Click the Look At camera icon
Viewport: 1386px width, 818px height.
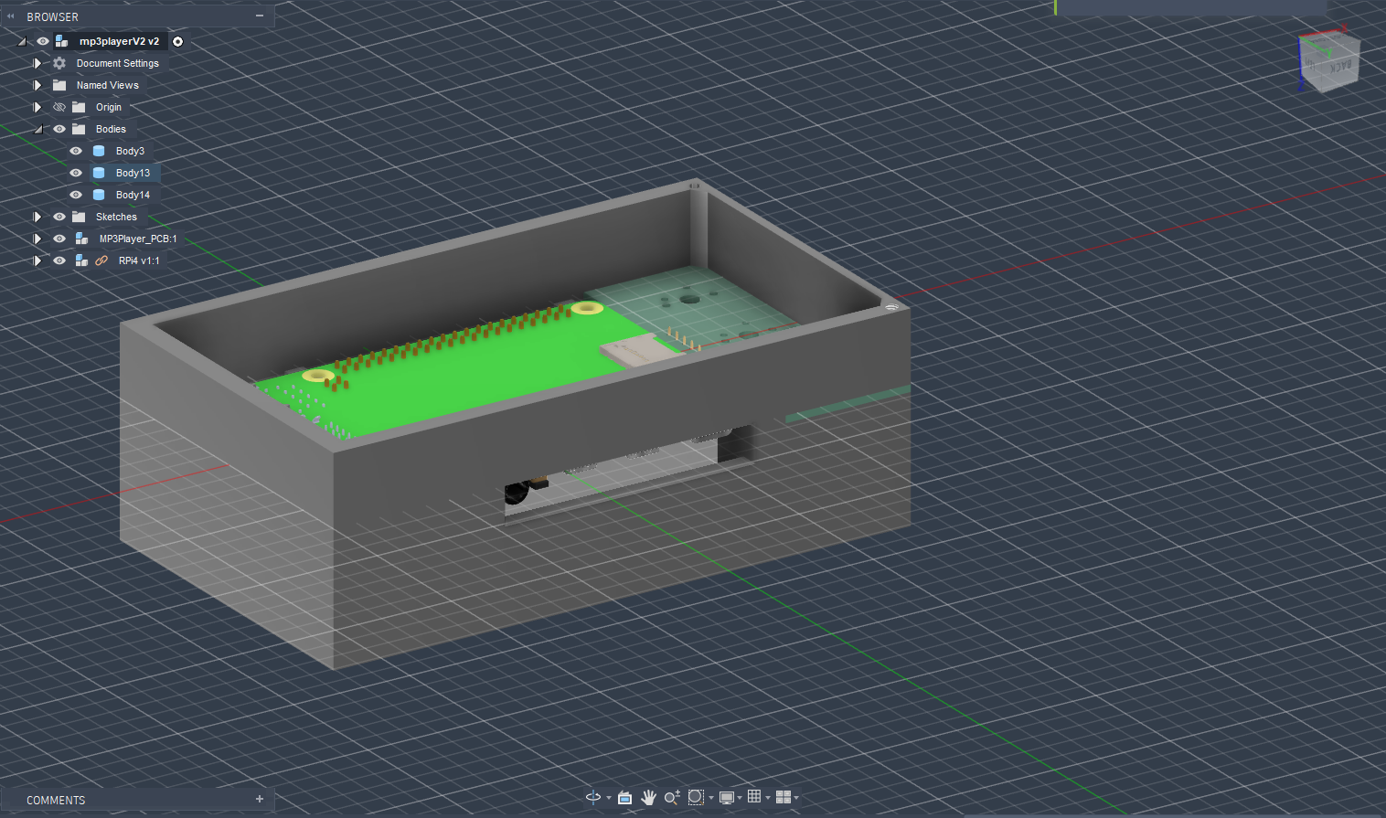coord(625,797)
